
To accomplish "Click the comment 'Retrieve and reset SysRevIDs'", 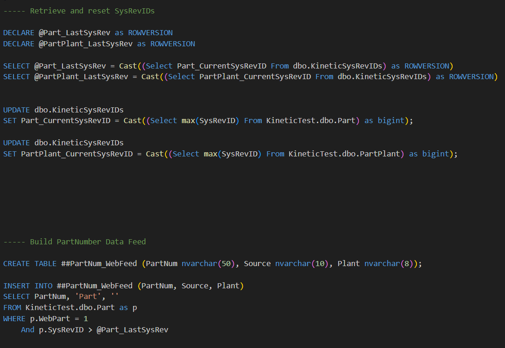I will click(x=92, y=11).
